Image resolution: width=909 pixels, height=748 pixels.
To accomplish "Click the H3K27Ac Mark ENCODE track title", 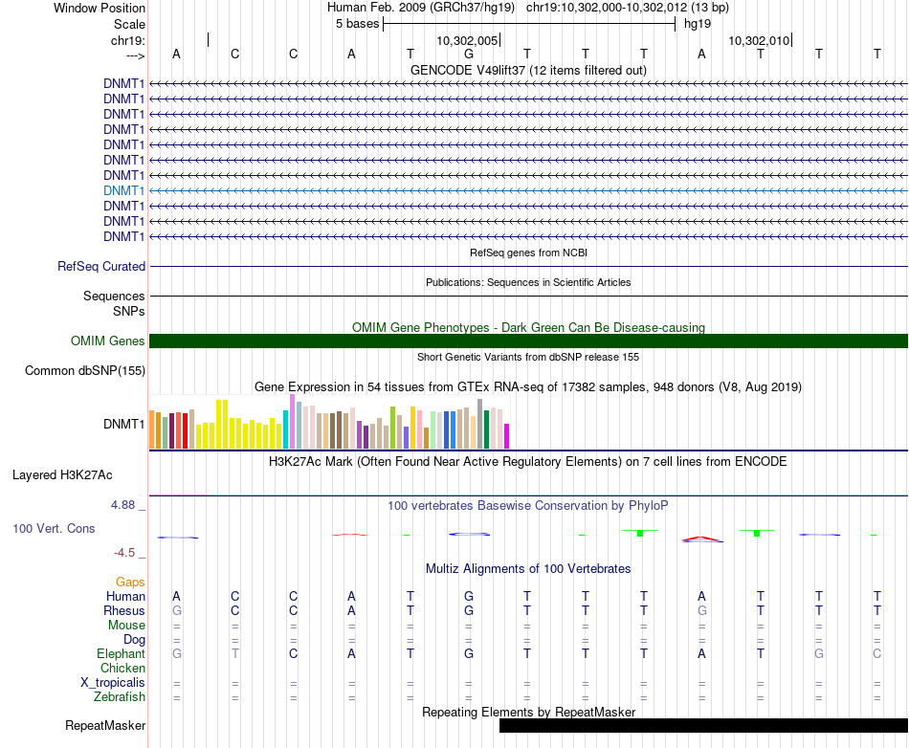I will (x=528, y=462).
